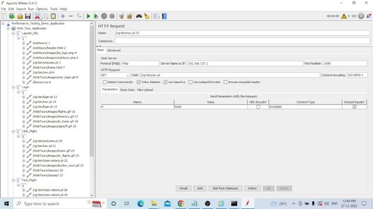
Task: Collapse the Login tree node
Action: 13,87
